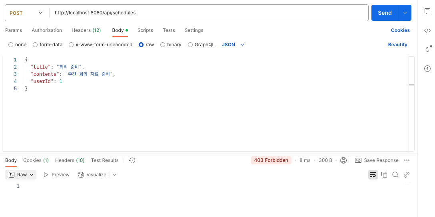Open the Test Results tab
Viewport: 435px width, 217px height.
[x=105, y=160]
